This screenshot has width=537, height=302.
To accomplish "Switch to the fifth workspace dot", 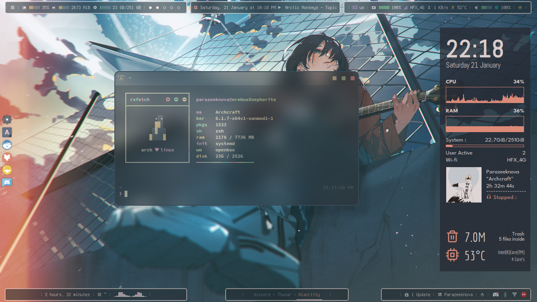I will (179, 7).
